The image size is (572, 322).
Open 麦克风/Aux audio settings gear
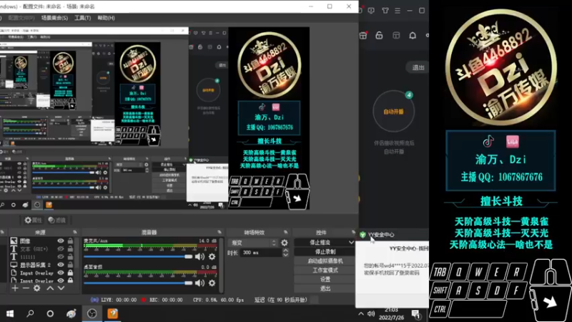pos(212,257)
